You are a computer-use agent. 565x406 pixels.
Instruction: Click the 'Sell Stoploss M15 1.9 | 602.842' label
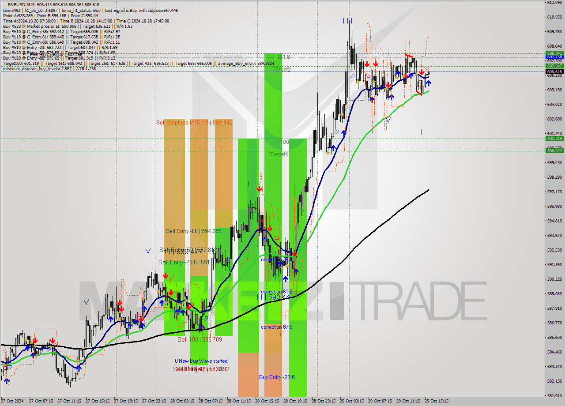194,122
